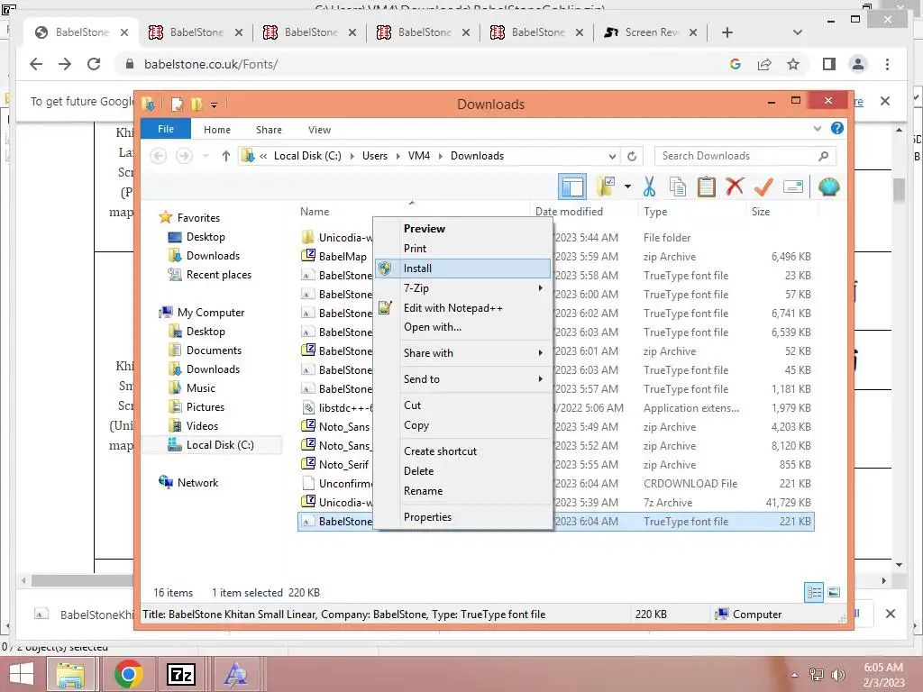Image resolution: width=923 pixels, height=692 pixels.
Task: Click the Windows Start button
Action: (x=22, y=674)
